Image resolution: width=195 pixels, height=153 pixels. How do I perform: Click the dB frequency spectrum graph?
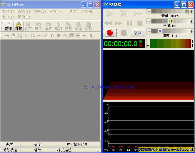(149, 127)
